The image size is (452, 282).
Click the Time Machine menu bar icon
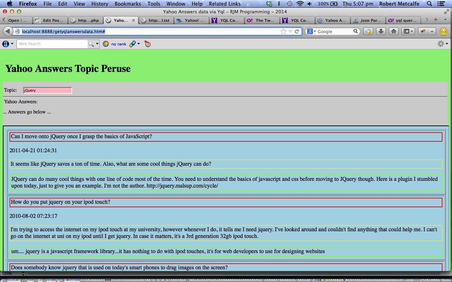[289, 4]
